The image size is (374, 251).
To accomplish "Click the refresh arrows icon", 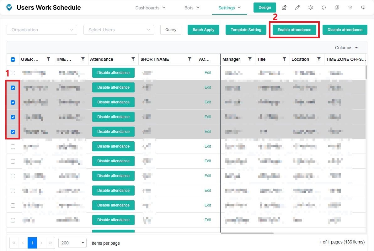I will tap(324, 8).
